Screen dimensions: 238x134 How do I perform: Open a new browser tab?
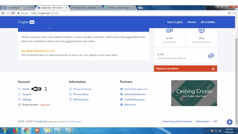(140, 8)
